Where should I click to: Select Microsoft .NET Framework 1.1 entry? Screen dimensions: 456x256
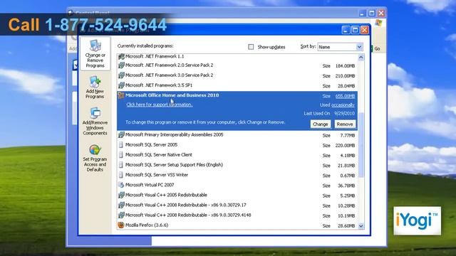155,56
